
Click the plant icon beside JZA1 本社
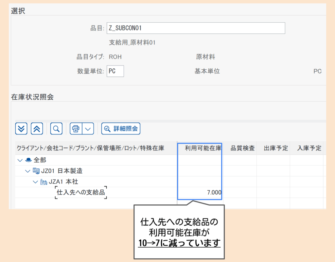point(44,182)
